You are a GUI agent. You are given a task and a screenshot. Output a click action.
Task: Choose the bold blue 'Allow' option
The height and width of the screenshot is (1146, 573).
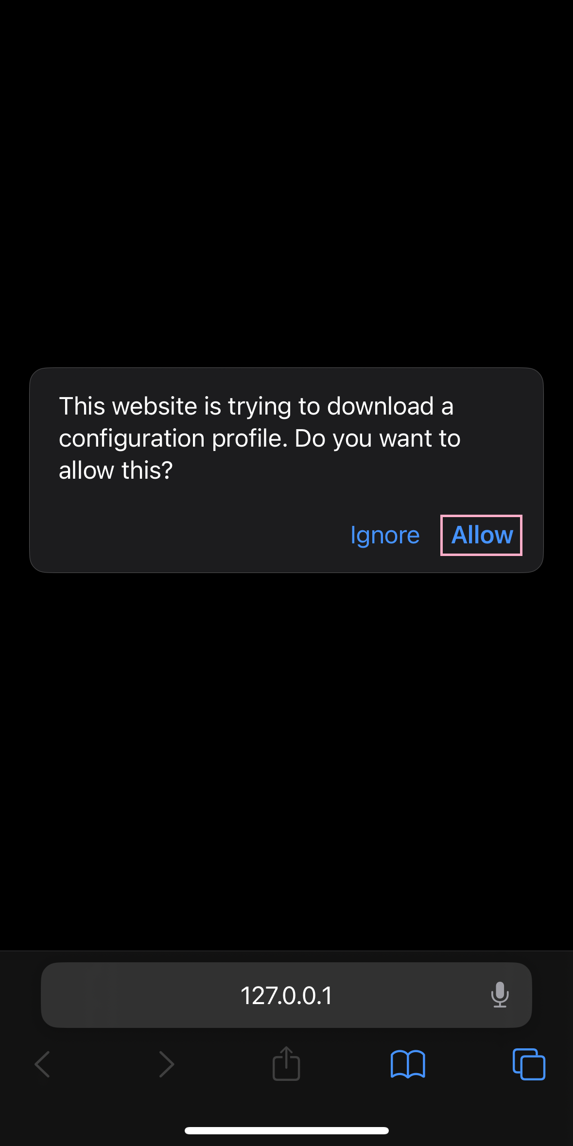point(482,535)
